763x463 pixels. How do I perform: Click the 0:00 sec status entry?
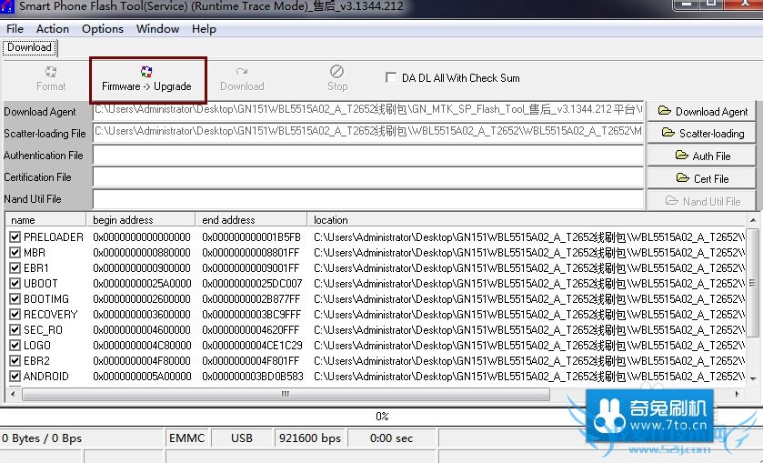(391, 438)
